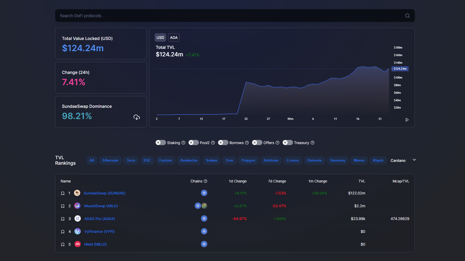Filter rankings by Cronos

pos(292,160)
